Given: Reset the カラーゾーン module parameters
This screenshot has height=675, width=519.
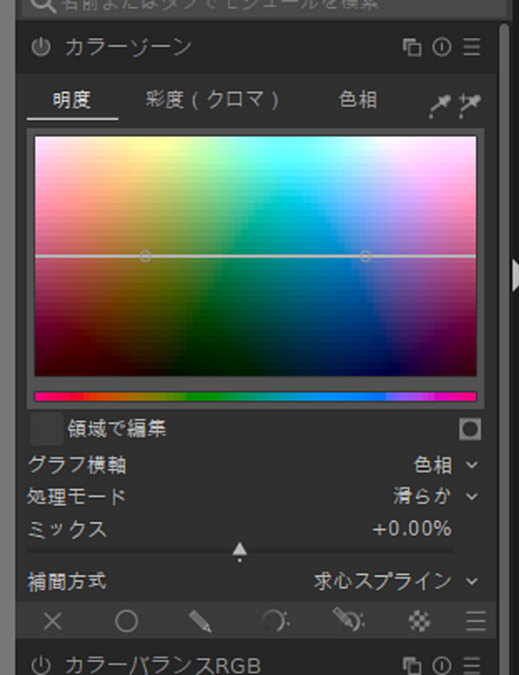Looking at the screenshot, I should point(442,47).
